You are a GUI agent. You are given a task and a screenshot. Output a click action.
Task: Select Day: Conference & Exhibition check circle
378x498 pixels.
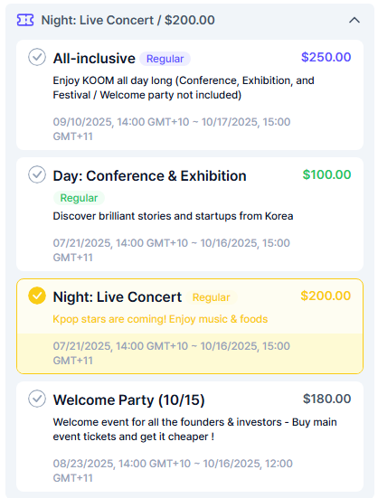point(37,174)
